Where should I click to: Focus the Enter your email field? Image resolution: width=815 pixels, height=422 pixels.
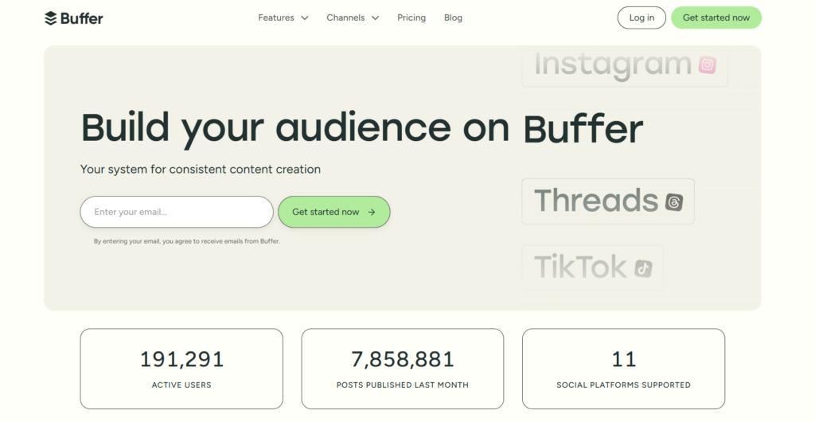point(177,212)
